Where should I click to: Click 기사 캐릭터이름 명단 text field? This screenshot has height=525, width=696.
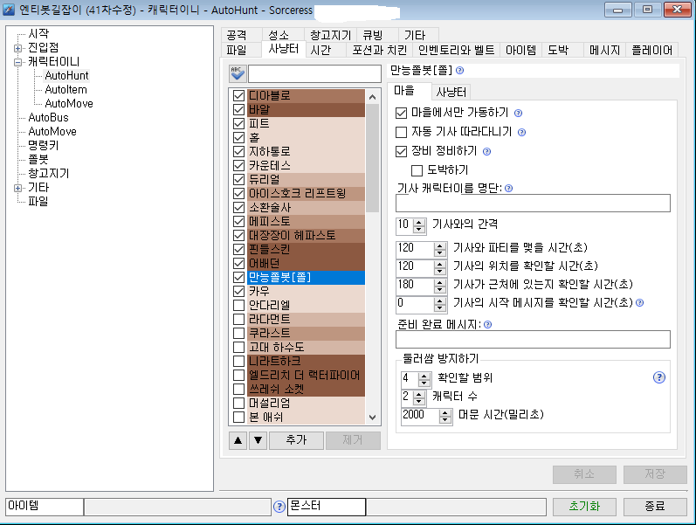click(533, 204)
